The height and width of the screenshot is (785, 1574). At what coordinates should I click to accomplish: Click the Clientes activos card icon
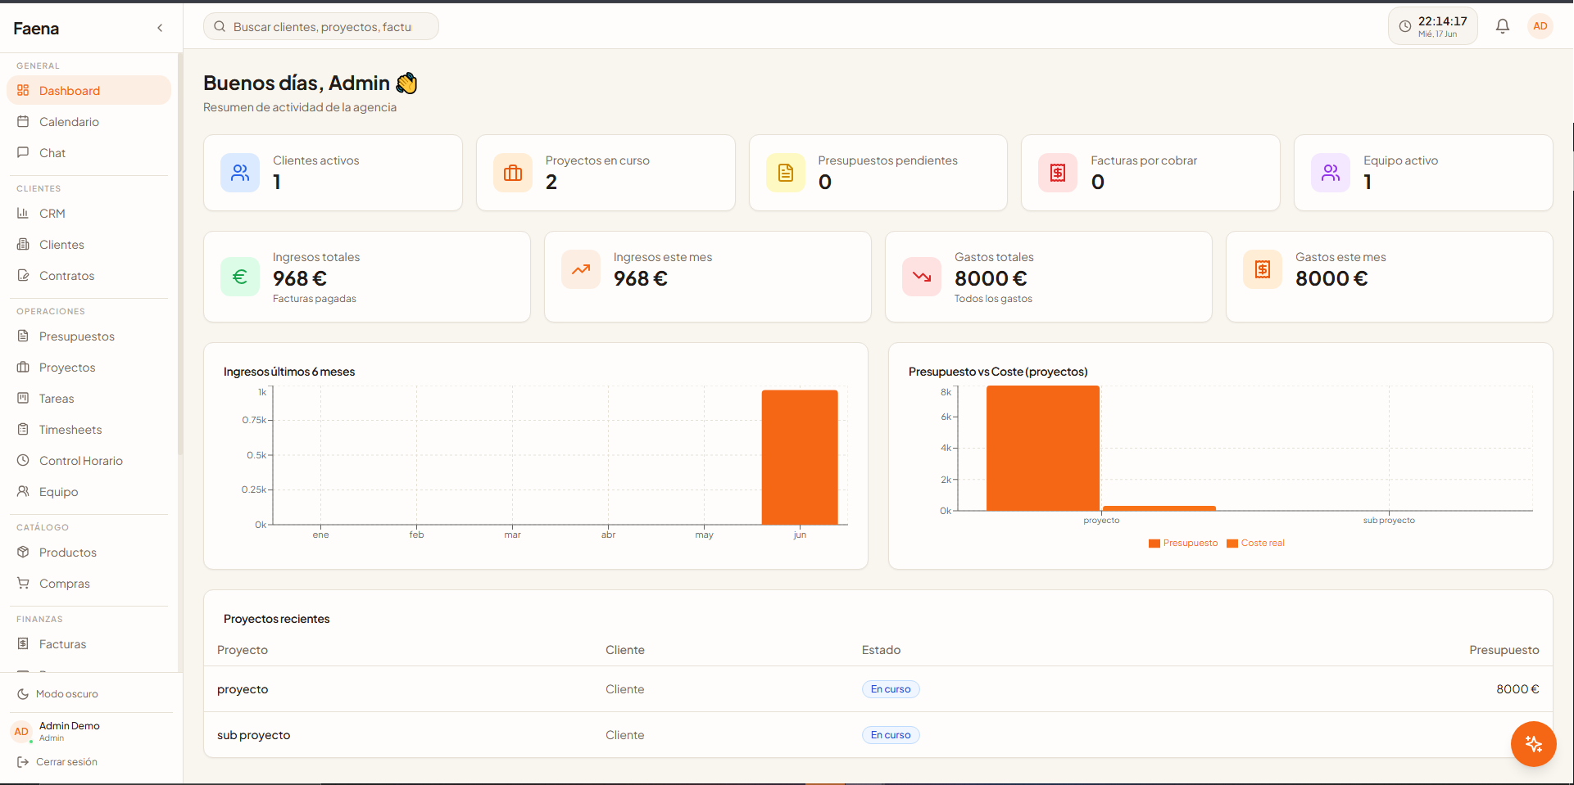240,173
